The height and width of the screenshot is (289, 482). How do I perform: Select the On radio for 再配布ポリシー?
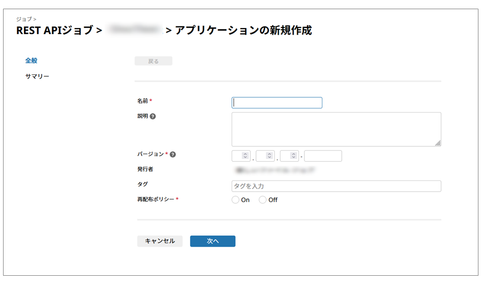coord(235,200)
